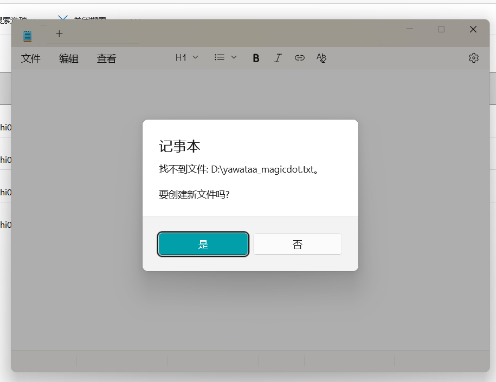
Task: Click the message 找不到文件: D:\yawataa_magicdot.txt
Action: click(239, 169)
